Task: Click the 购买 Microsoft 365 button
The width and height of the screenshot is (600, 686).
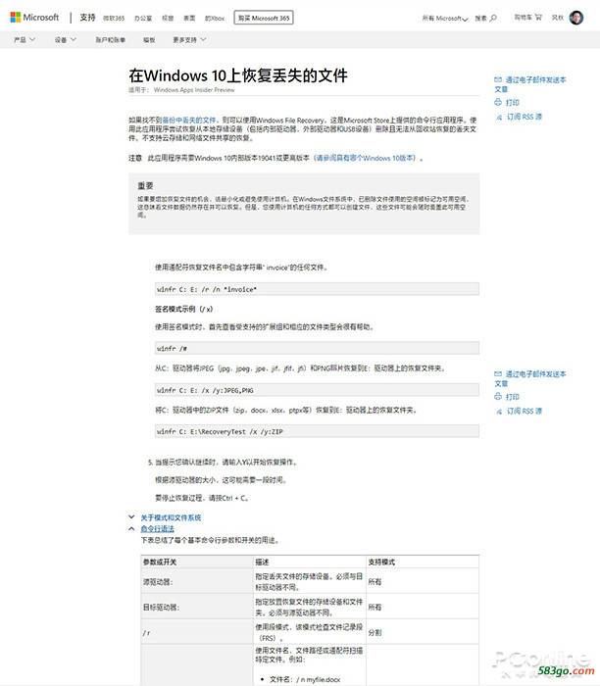Action: pyautogui.click(x=264, y=18)
